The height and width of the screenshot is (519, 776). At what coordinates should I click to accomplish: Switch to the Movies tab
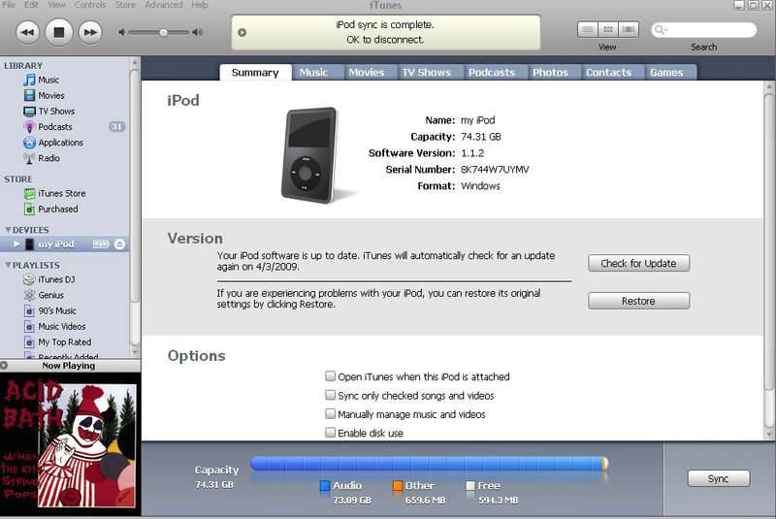(x=367, y=72)
